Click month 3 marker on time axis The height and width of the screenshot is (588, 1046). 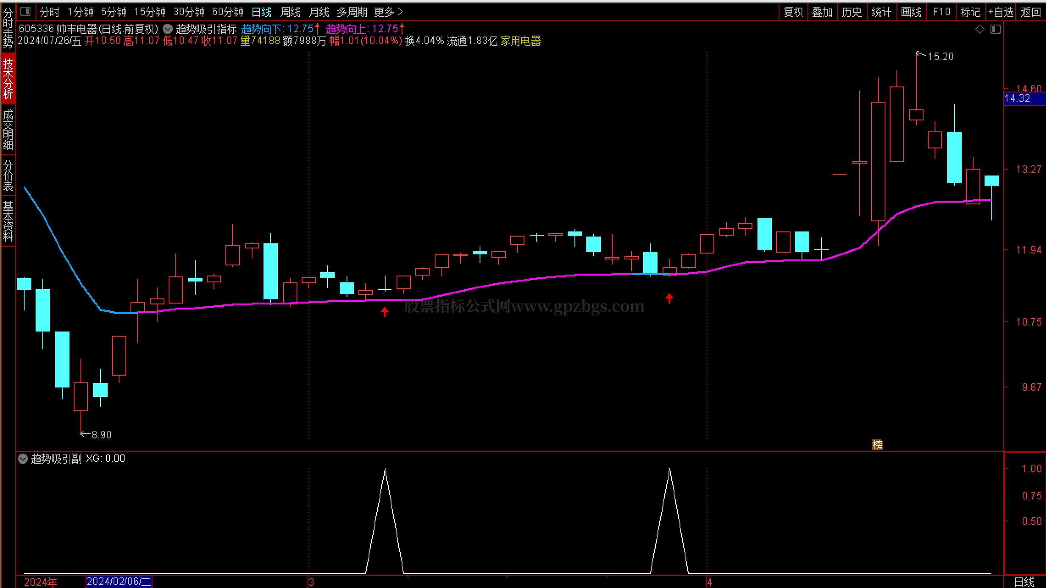tap(311, 582)
